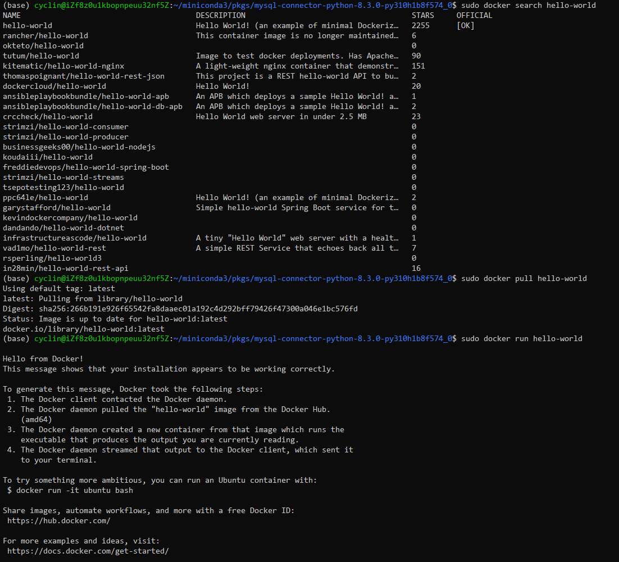Select the STARS column header

pyautogui.click(x=423, y=15)
